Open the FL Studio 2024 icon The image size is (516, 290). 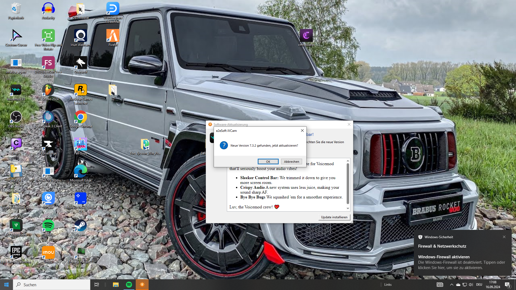(48, 90)
